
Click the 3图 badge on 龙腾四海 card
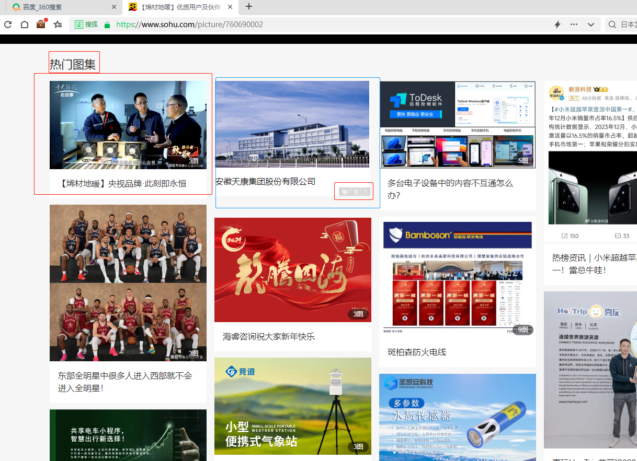pyautogui.click(x=358, y=314)
